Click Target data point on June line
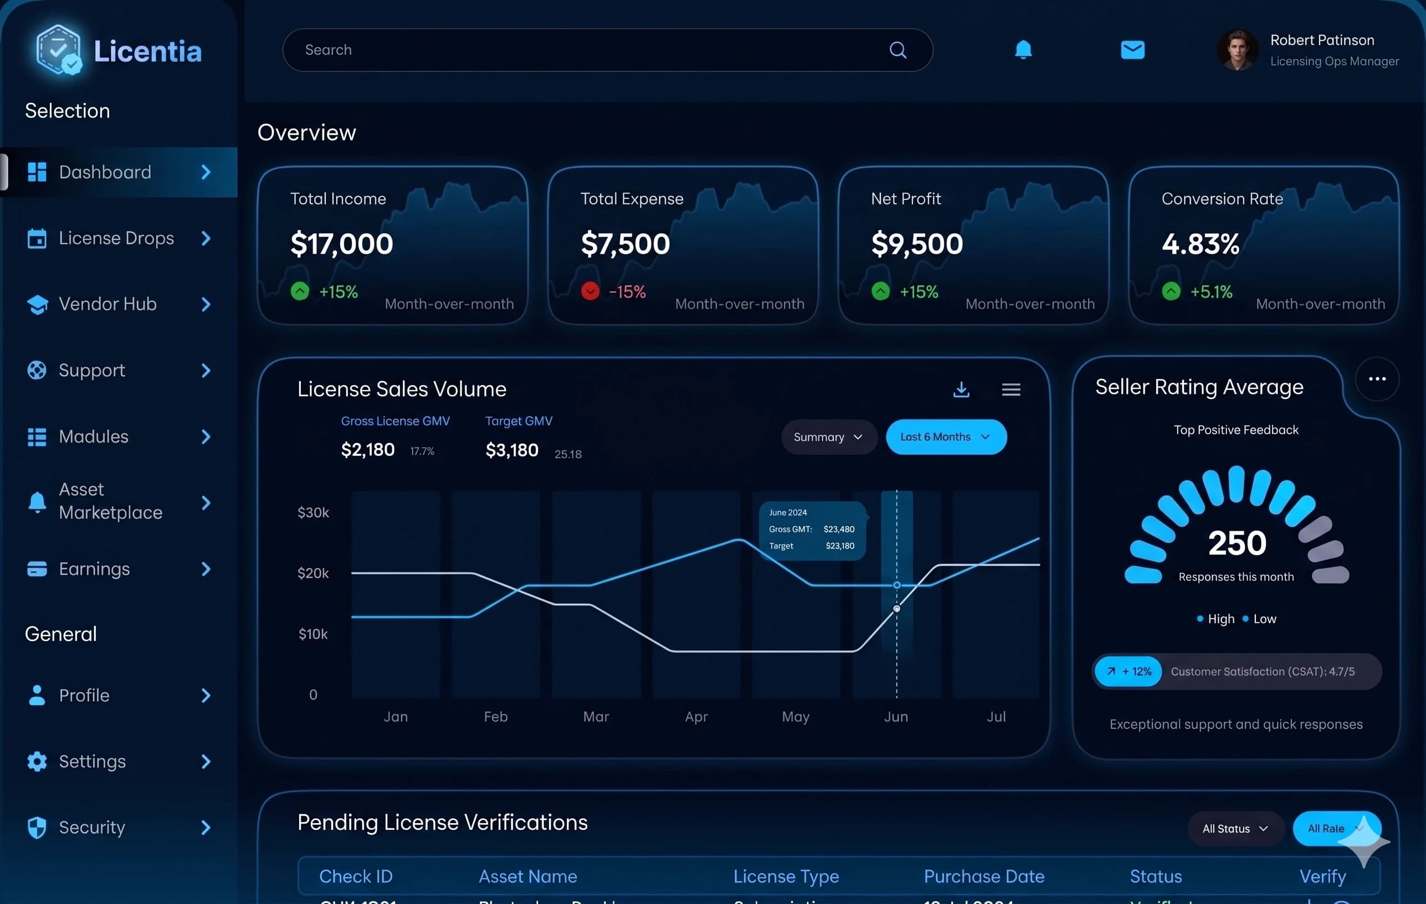Image resolution: width=1426 pixels, height=904 pixels. 896,609
